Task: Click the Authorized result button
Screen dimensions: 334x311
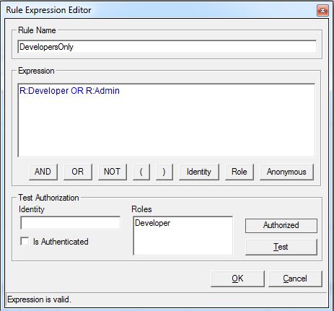Action: click(281, 225)
